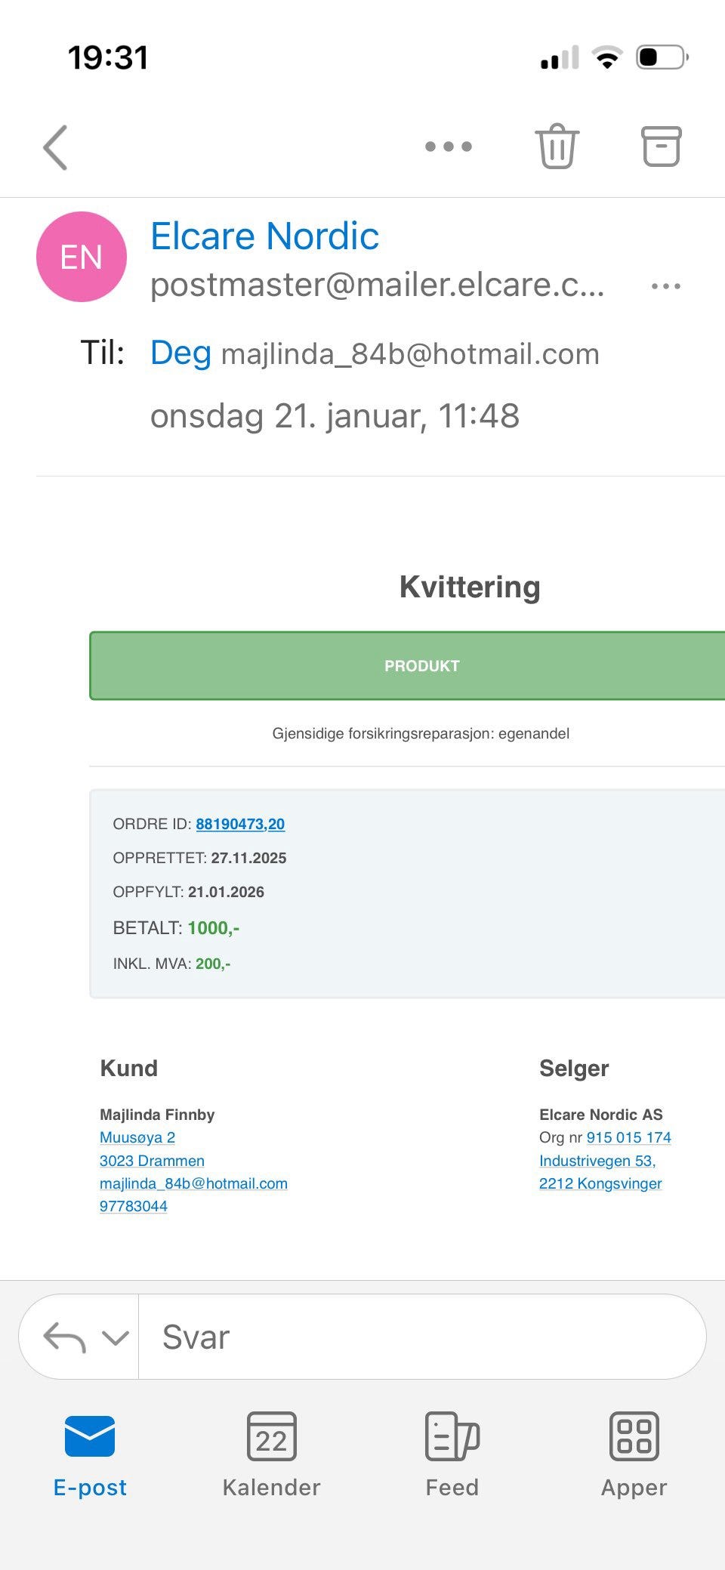
Task: Archive this email using box icon
Action: click(661, 146)
